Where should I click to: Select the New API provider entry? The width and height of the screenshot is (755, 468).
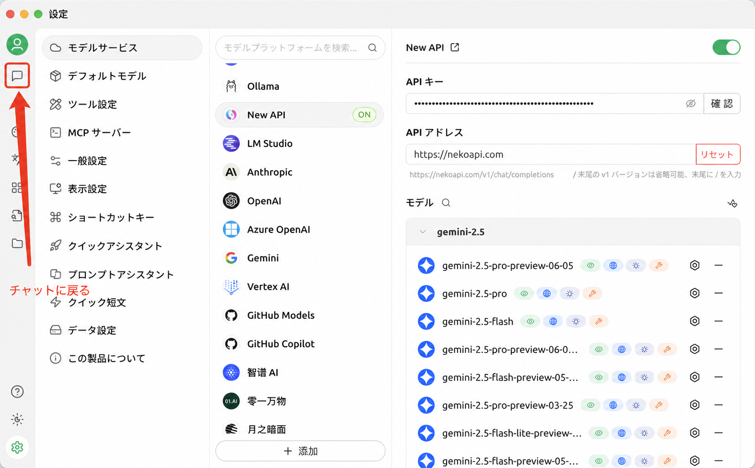tap(300, 115)
